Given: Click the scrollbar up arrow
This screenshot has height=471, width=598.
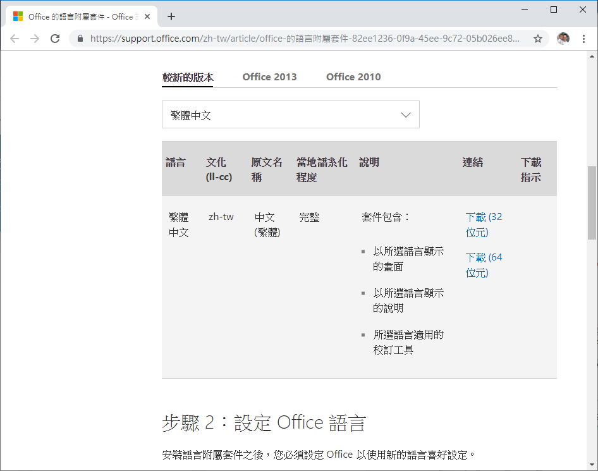Looking at the screenshot, I should point(592,57).
